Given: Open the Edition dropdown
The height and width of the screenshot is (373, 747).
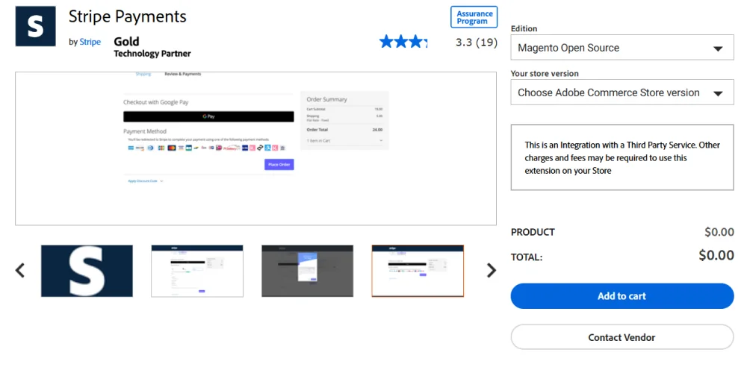Looking at the screenshot, I should pyautogui.click(x=622, y=48).
